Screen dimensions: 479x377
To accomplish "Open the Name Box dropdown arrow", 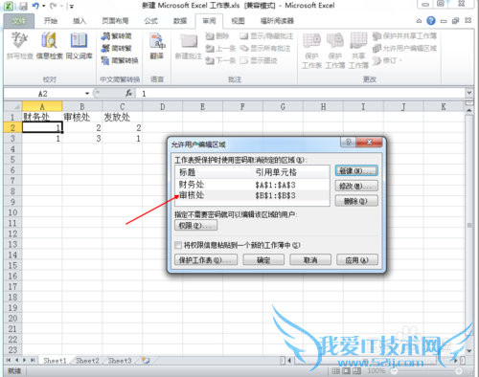I will (x=87, y=93).
